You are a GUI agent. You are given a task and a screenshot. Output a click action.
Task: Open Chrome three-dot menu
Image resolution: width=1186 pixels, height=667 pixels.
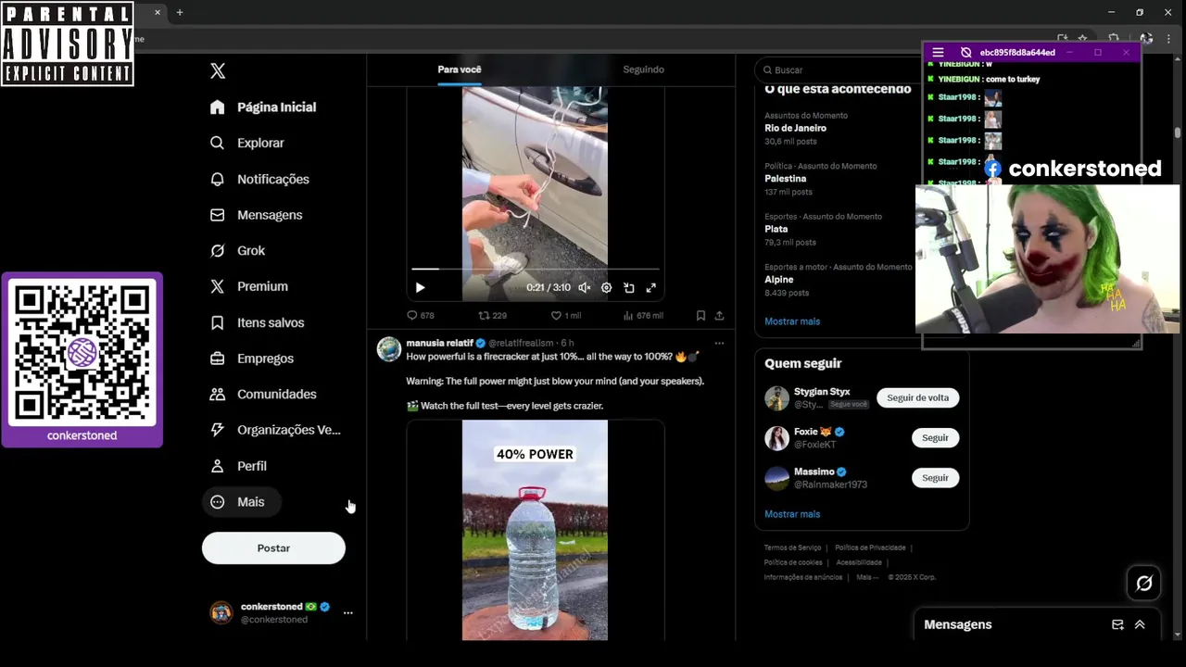(1169, 39)
